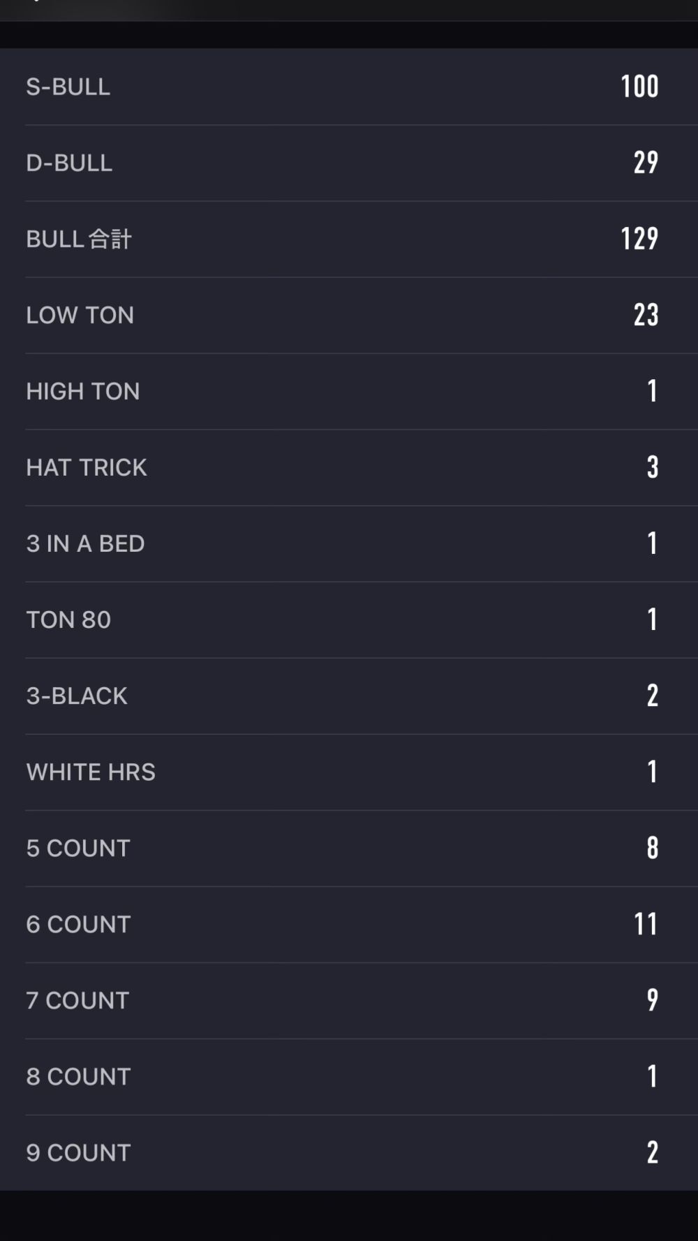
Task: Choose the 7 COUNT label
Action: (x=77, y=1000)
